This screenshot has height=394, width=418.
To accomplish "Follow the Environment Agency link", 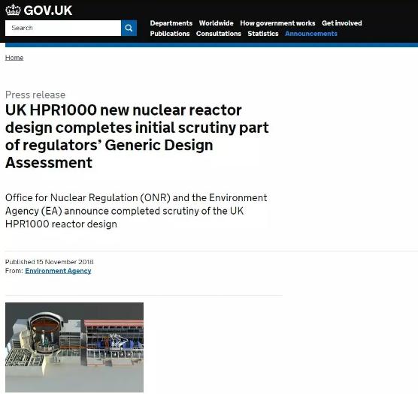I will tap(58, 271).
